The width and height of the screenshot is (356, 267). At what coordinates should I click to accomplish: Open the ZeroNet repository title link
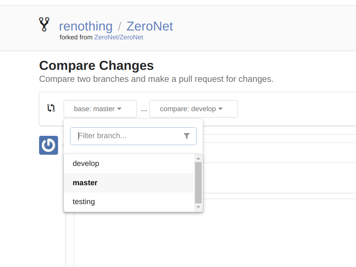(149, 26)
